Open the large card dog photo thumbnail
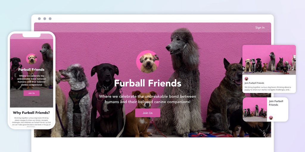The image size is (305, 152). tap(269, 60)
